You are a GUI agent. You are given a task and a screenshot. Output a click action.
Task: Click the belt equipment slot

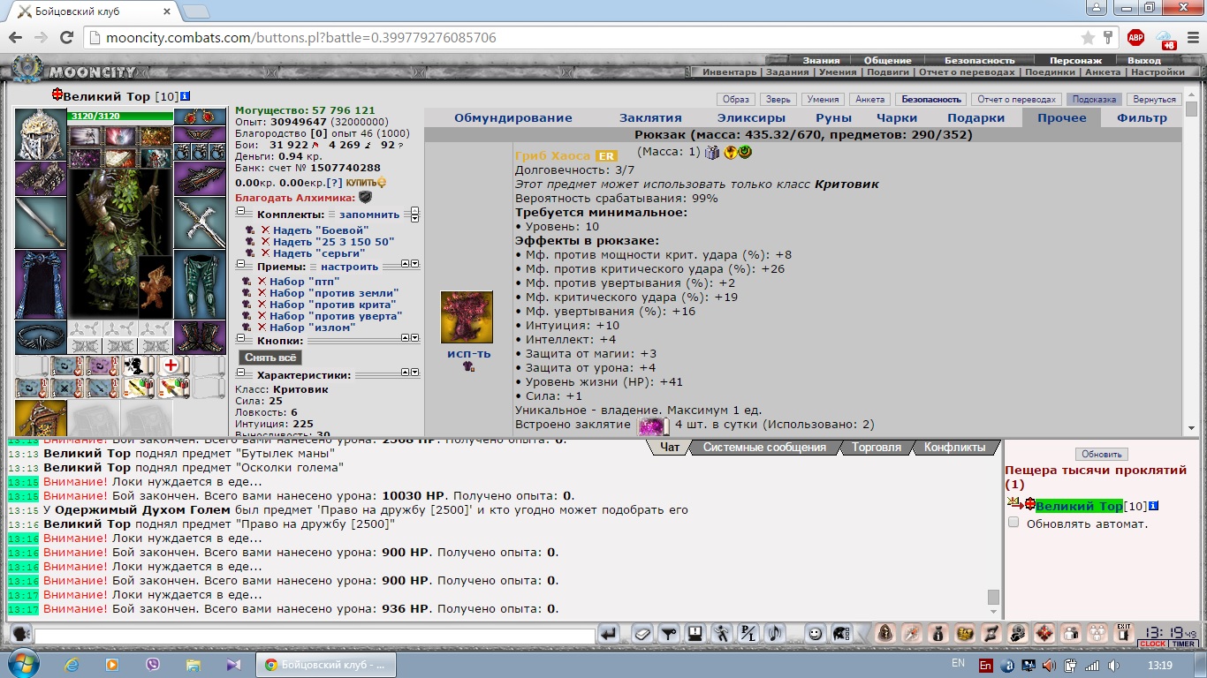(x=41, y=337)
